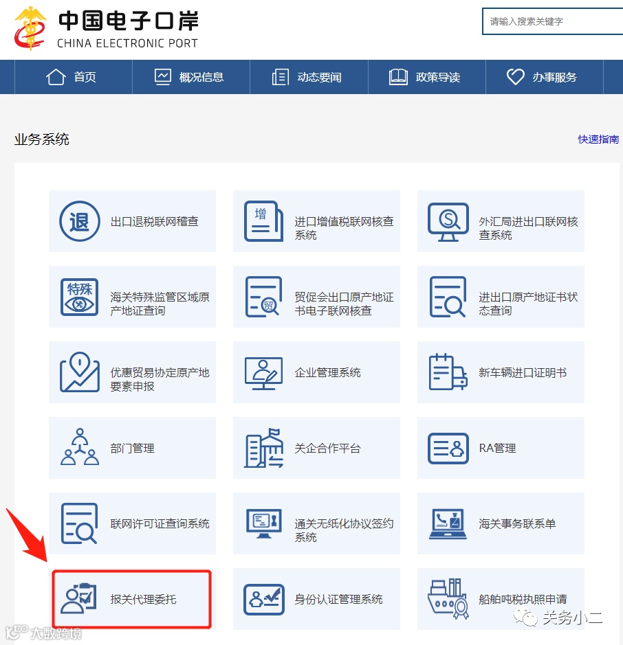Viewport: 623px width, 645px height.
Task: Click the search keyword input field
Action: click(x=552, y=21)
